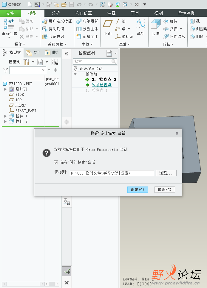Click the Undo arrow icon
The height and width of the screenshot is (288, 207).
[x=79, y=4]
